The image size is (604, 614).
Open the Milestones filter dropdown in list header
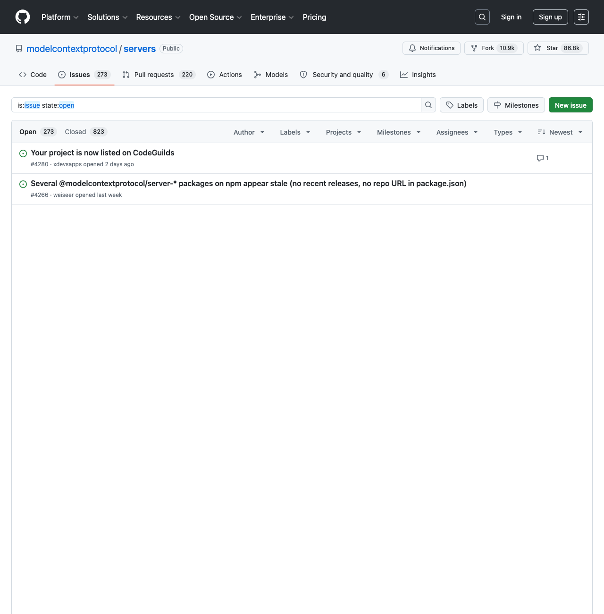click(399, 132)
